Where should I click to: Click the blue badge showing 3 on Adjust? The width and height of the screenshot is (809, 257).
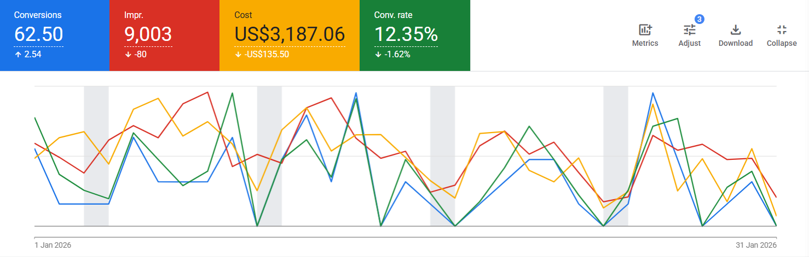pos(699,19)
